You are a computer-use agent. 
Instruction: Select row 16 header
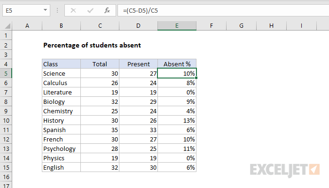(x=6, y=177)
